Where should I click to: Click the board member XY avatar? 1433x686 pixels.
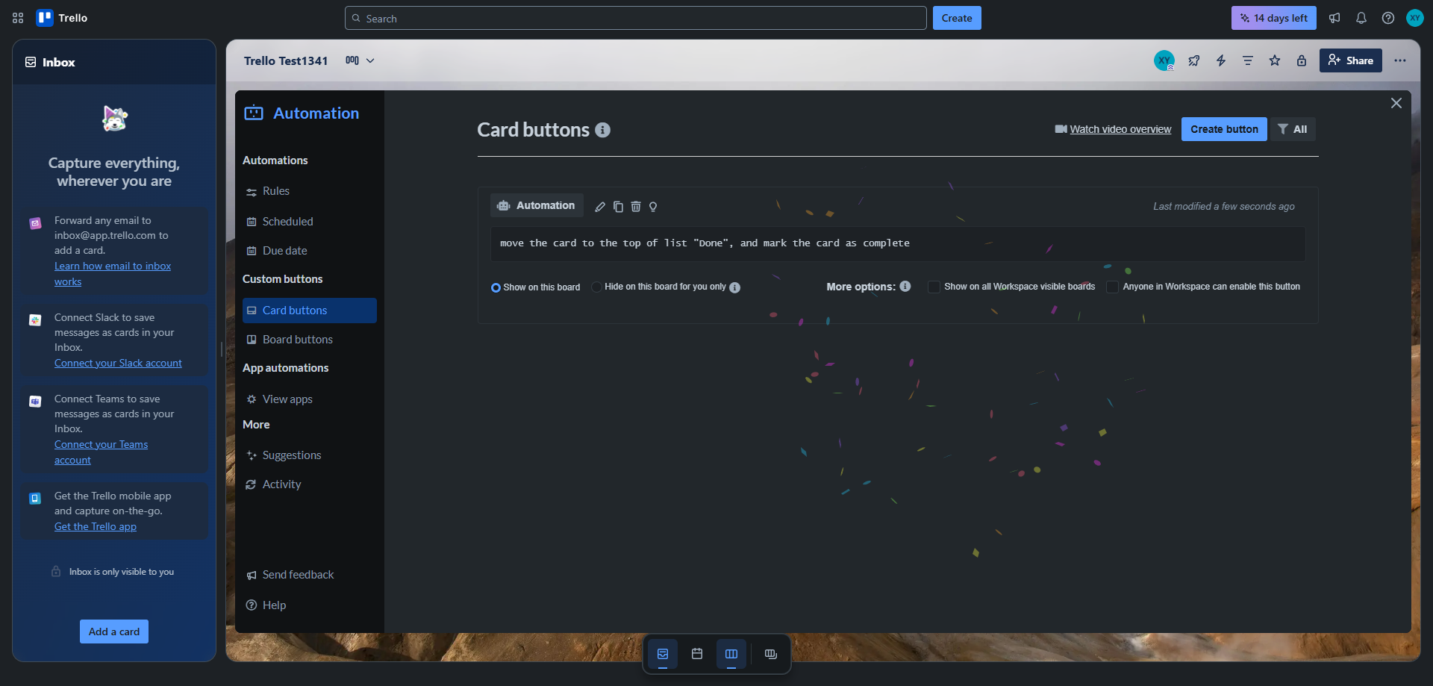coord(1164,60)
